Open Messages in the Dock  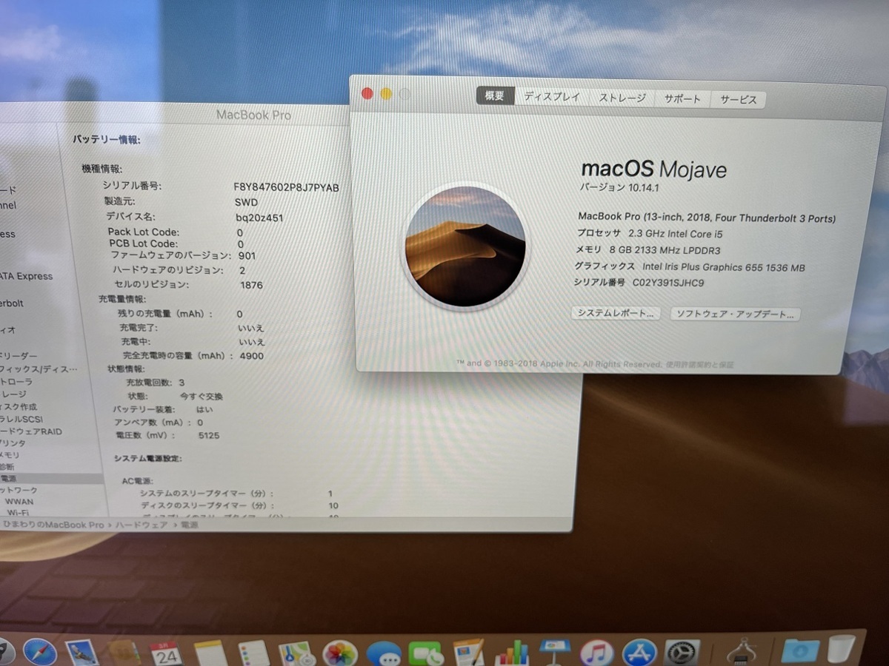coord(384,655)
